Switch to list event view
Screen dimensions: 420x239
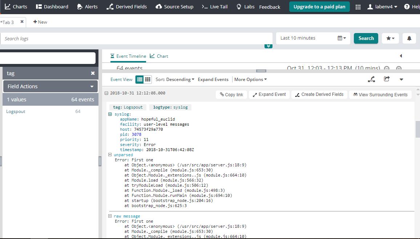[x=140, y=79]
